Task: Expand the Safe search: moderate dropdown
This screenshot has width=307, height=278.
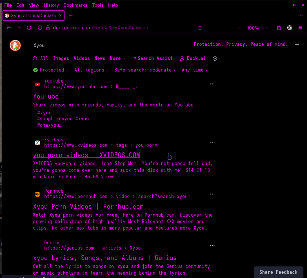Action: (x=145, y=70)
